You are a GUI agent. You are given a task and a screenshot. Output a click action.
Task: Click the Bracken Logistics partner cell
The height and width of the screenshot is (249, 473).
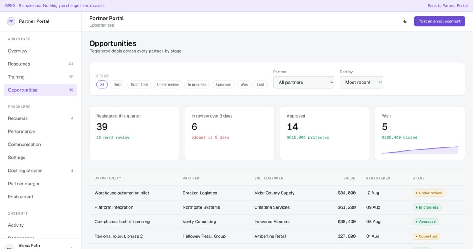pyautogui.click(x=200, y=193)
